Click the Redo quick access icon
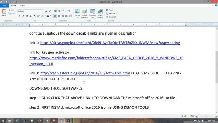Image resolution: width=218 pixels, height=123 pixels. (14, 2)
